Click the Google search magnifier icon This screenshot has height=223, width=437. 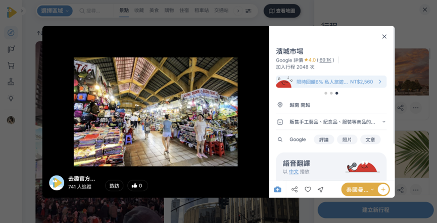280,139
